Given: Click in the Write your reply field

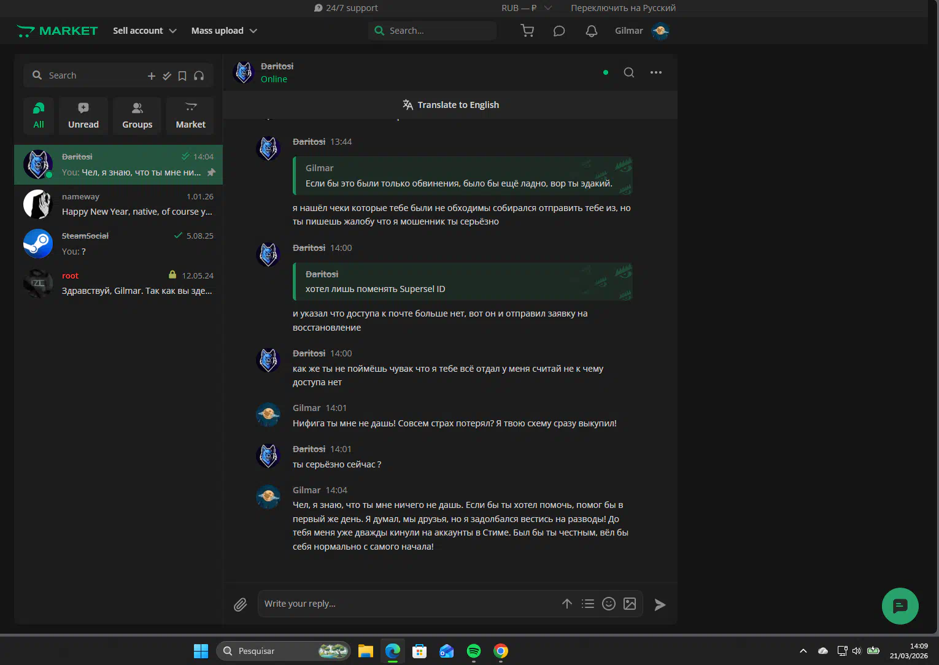Looking at the screenshot, I should click(405, 604).
